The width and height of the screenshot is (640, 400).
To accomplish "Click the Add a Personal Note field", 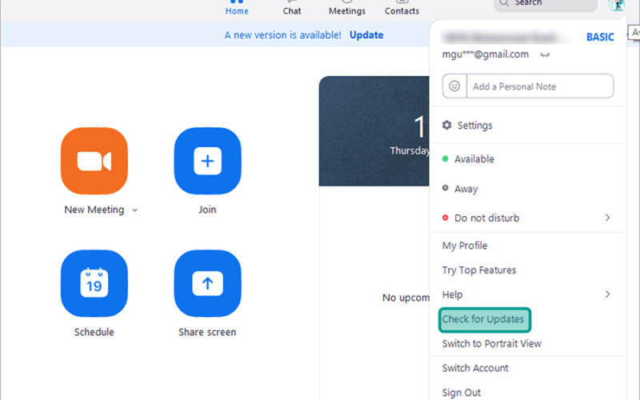I will (539, 86).
